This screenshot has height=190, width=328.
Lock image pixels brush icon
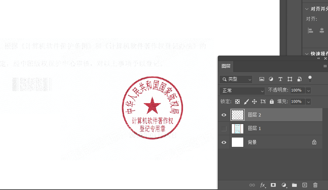coord(246,102)
